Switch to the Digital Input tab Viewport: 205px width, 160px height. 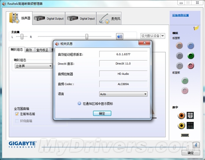point(81,18)
